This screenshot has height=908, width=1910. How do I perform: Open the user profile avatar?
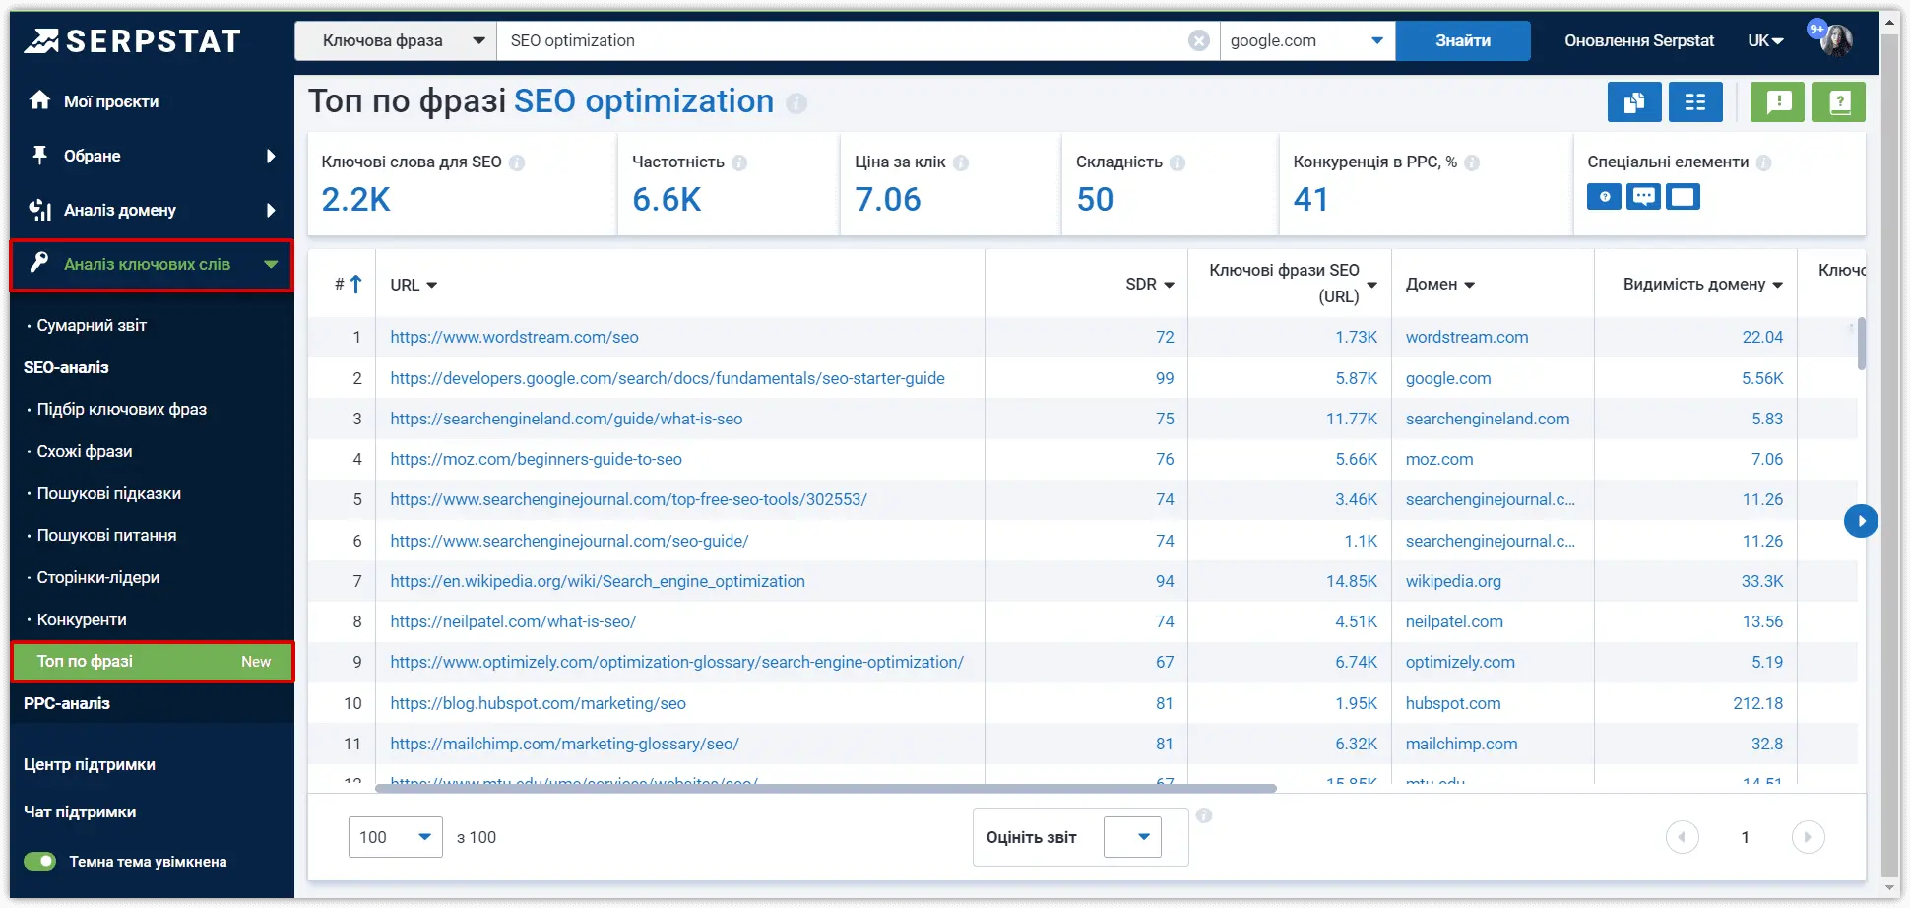1837,40
